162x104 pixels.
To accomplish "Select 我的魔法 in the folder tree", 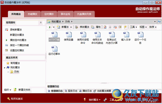I will point(15,67).
